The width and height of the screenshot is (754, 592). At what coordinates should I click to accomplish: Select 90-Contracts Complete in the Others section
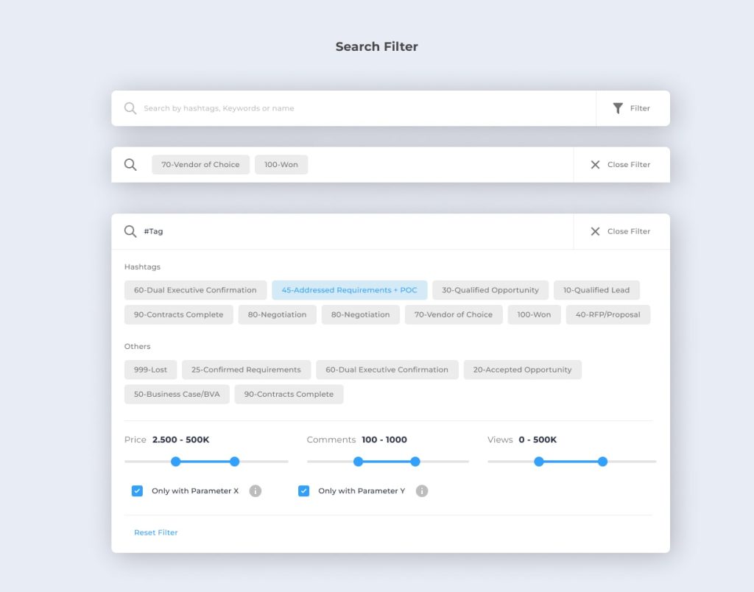(289, 394)
